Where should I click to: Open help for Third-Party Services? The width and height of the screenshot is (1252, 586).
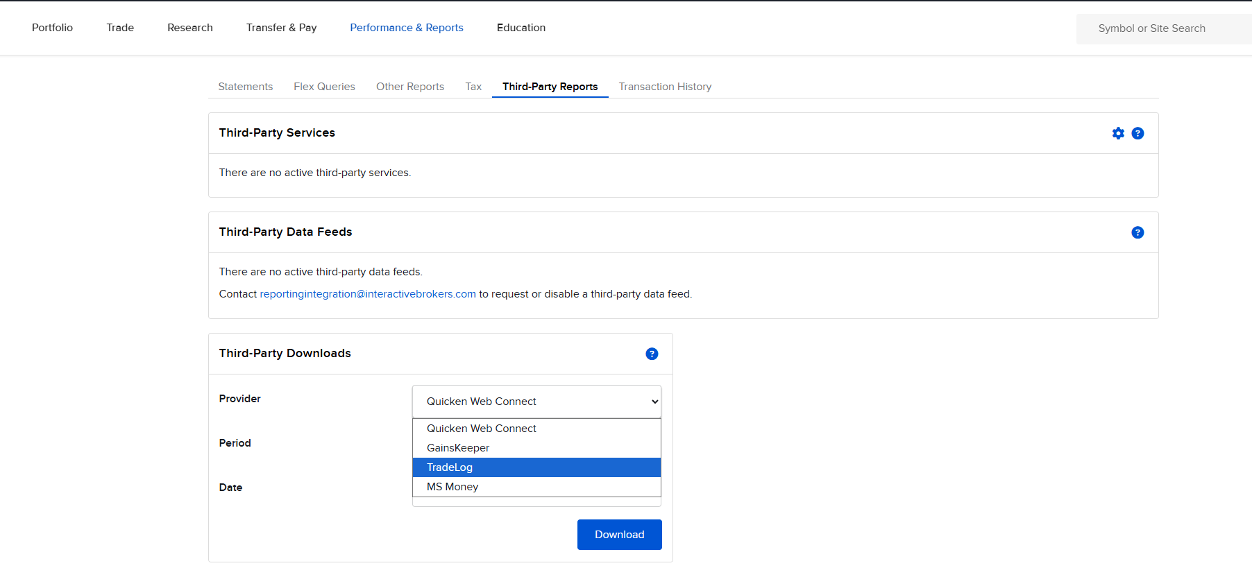pos(1137,133)
